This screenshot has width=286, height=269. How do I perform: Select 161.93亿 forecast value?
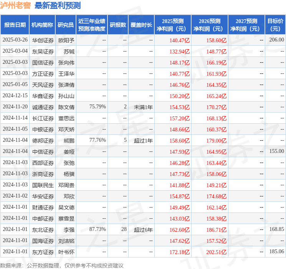217,74
